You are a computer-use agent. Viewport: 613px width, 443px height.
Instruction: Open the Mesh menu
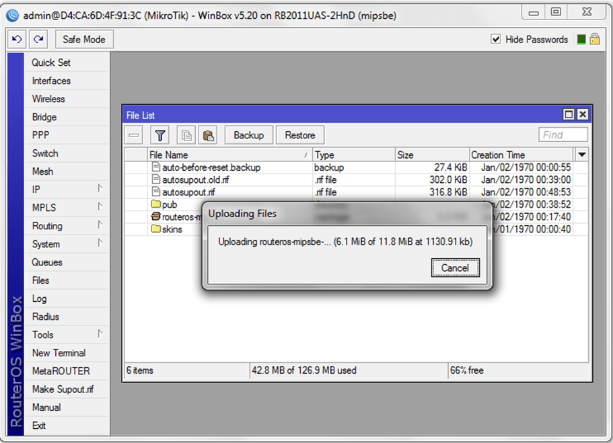[67, 171]
